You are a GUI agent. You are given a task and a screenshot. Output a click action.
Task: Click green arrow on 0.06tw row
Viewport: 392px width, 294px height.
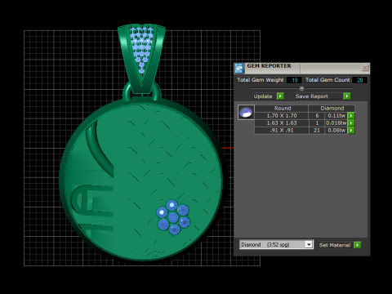tap(351, 131)
